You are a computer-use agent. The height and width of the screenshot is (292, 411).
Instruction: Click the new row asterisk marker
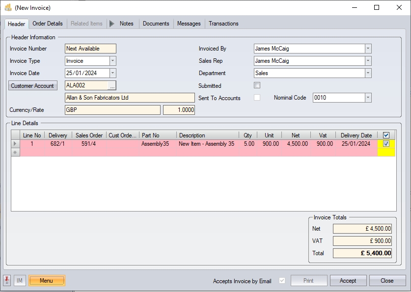[16, 153]
